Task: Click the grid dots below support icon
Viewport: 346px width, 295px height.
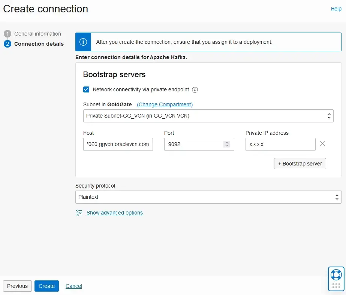Action: (336, 286)
